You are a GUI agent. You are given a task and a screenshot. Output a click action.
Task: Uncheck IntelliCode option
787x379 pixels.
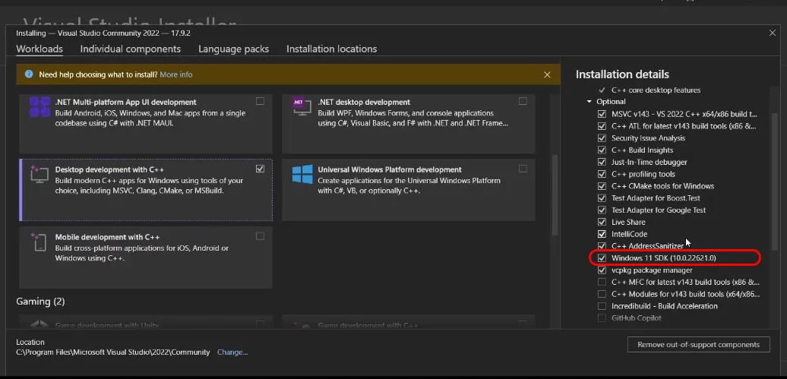pos(602,234)
